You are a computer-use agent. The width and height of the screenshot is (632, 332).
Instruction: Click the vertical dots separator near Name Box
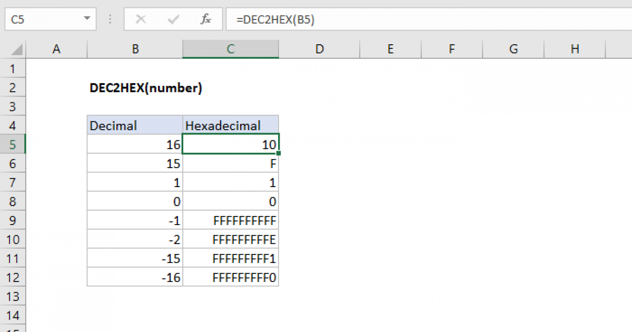pyautogui.click(x=110, y=19)
